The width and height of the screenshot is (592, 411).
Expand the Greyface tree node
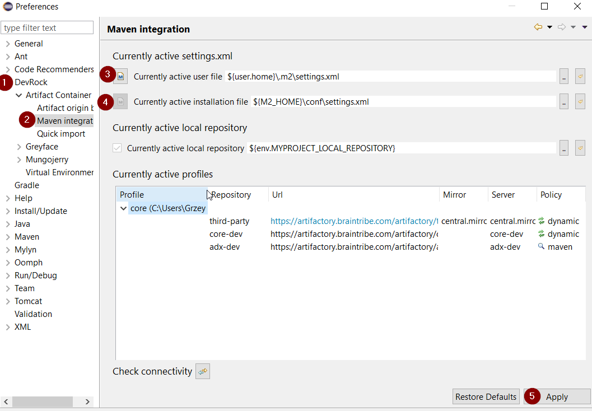pos(19,147)
